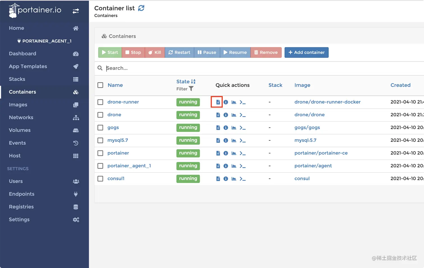Image resolution: width=424 pixels, height=268 pixels.
Task: Open the drone/drone-runner-docker image link
Action: coord(328,102)
